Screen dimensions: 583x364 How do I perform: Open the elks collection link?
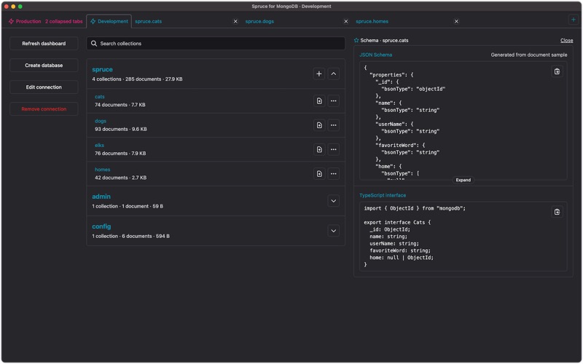click(x=99, y=145)
